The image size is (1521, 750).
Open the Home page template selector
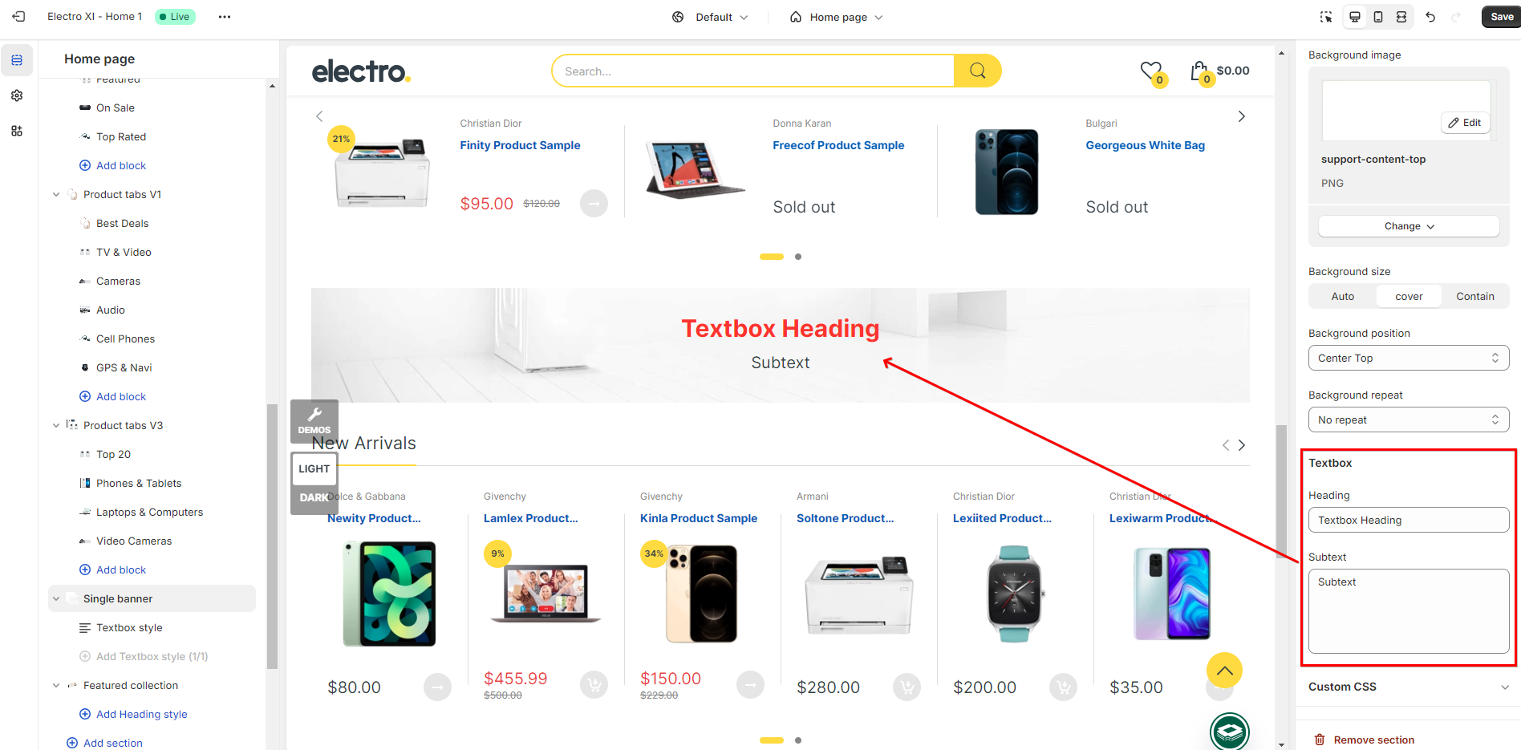pos(837,17)
